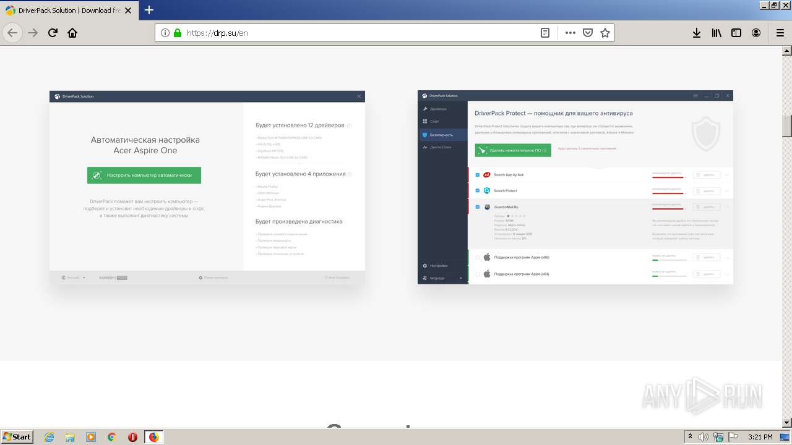Save this page to Pocket
This screenshot has height=445, width=792.
pyautogui.click(x=588, y=33)
